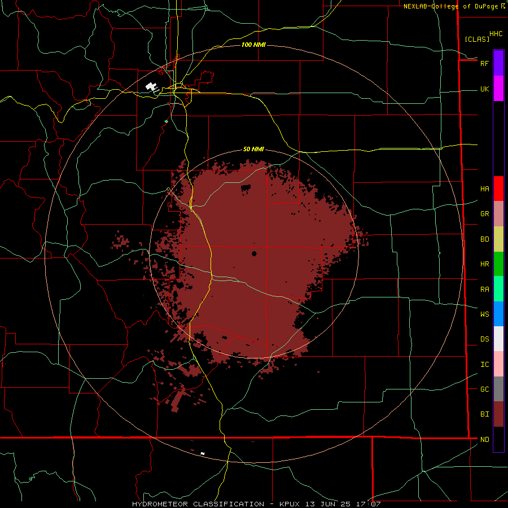The image size is (508, 508).
Task: Click the IC light pink legend swatch
Action: coord(498,364)
